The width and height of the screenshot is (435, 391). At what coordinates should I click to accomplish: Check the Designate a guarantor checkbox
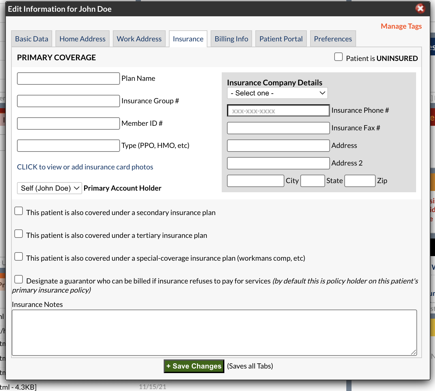click(19, 280)
